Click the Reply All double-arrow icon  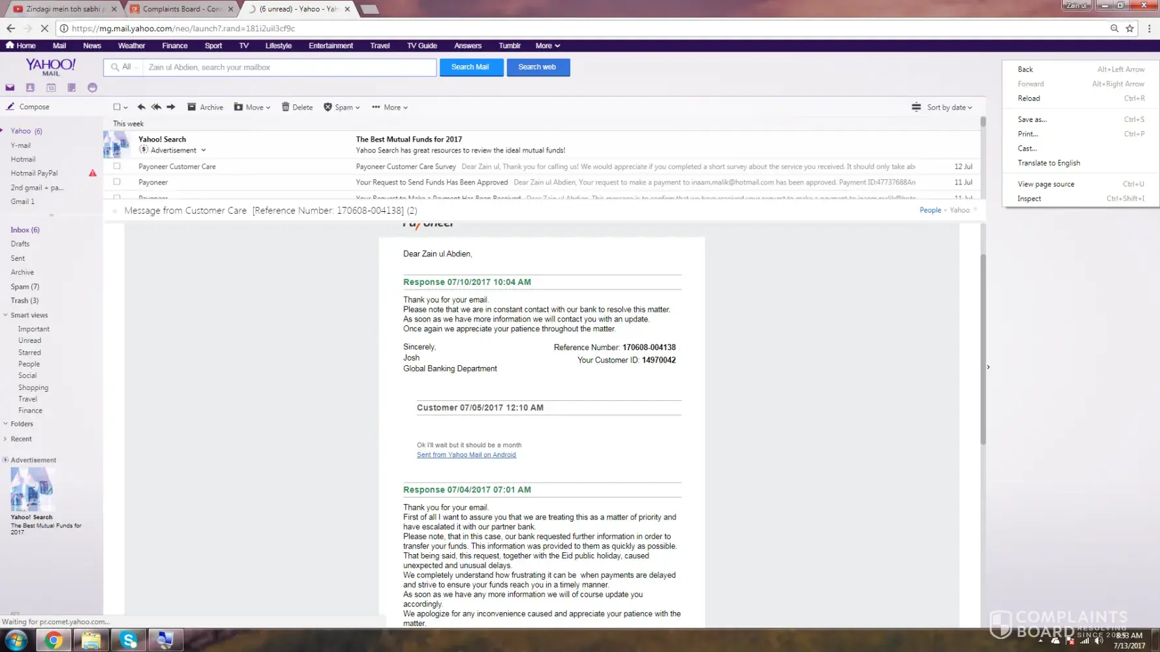(x=156, y=107)
